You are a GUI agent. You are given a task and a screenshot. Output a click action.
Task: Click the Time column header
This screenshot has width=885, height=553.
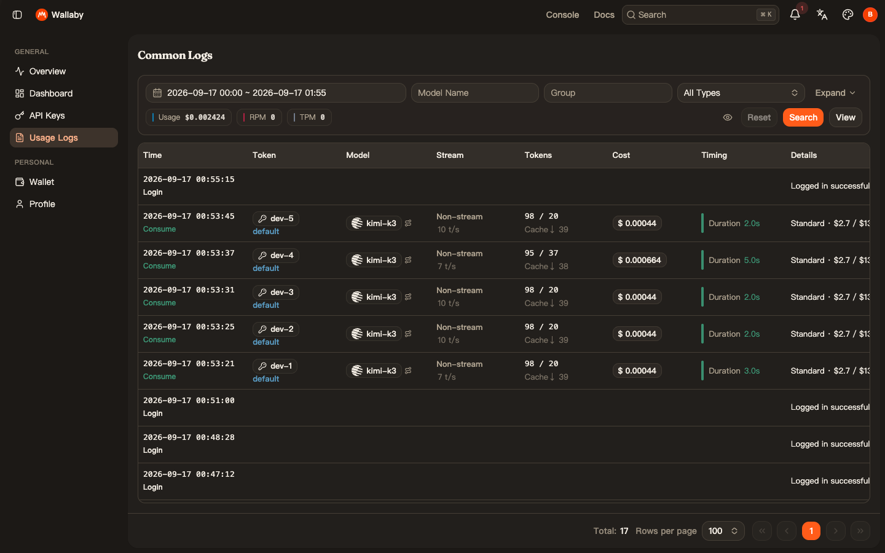(x=152, y=155)
